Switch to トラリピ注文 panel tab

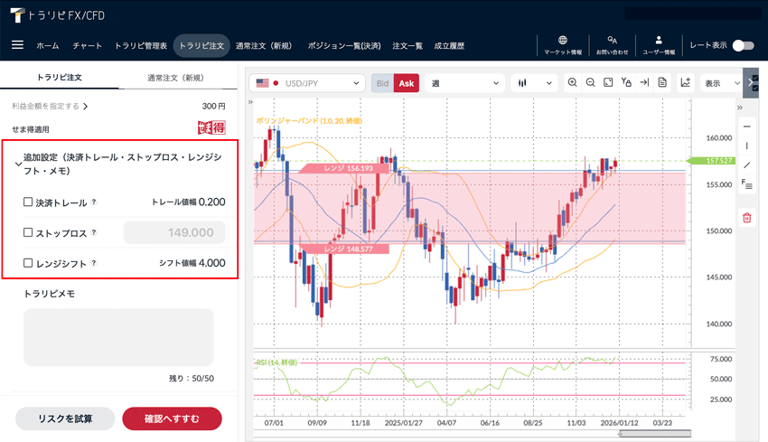click(x=60, y=78)
